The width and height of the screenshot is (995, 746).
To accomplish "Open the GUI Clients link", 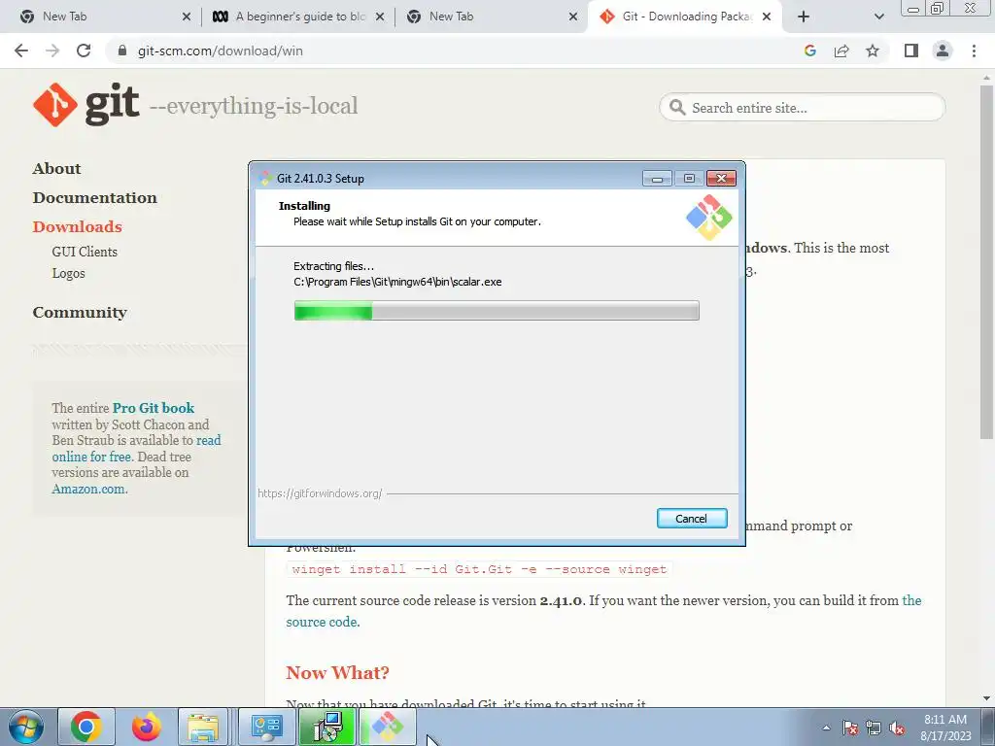I will click(85, 252).
